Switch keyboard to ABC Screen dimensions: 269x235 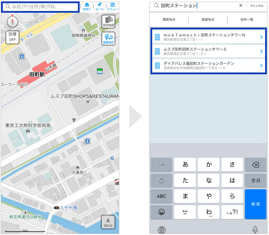point(161,196)
